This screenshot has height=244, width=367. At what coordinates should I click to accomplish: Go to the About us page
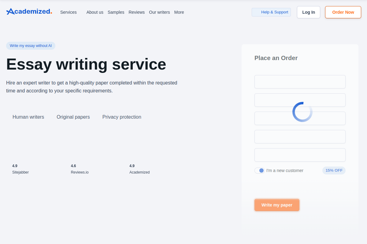click(x=95, y=12)
